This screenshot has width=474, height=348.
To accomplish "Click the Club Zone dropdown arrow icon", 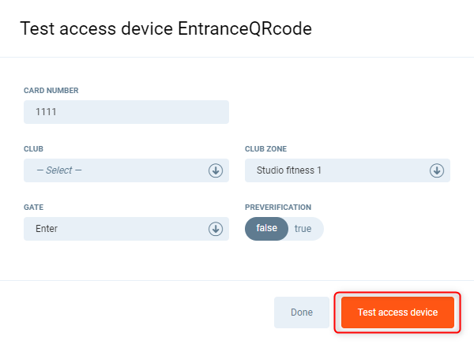I will [x=436, y=170].
